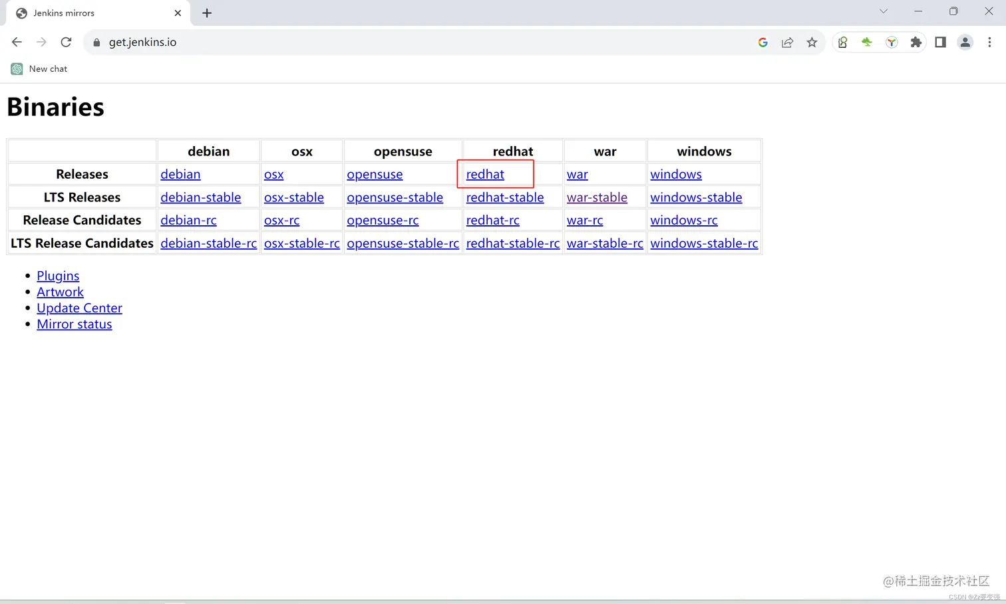Select the Jenkins mirrors tab

pyautogui.click(x=98, y=13)
